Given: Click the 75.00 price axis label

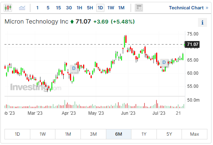Looking at the screenshot, I should (193, 34).
